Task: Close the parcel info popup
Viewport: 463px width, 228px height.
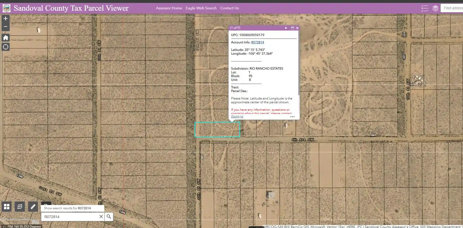Action: tap(297, 28)
